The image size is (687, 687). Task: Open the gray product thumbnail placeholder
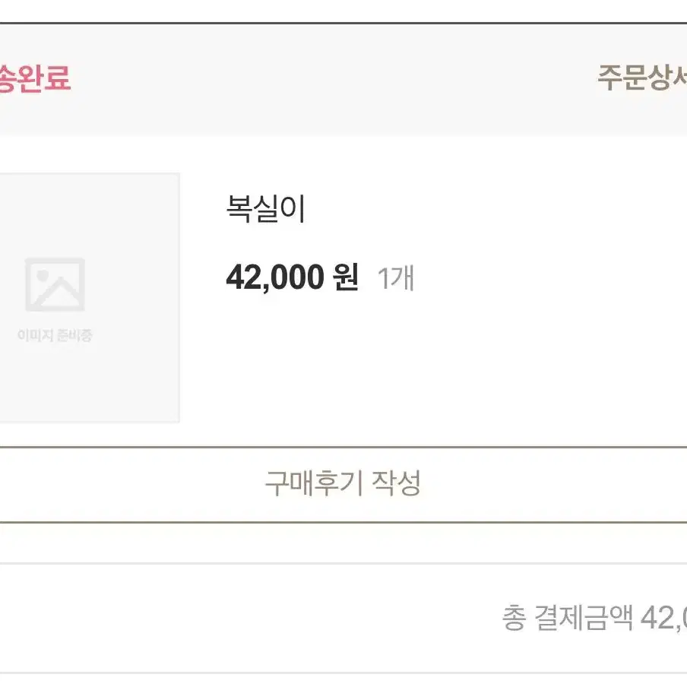[x=90, y=298]
